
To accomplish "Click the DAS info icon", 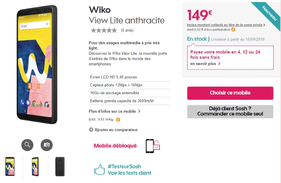I will tap(118, 120).
